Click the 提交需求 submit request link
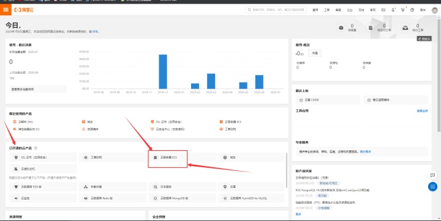Viewport: 441px width, 221px height. [366, 152]
